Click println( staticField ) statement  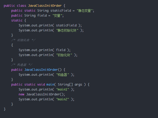click(50, 25)
